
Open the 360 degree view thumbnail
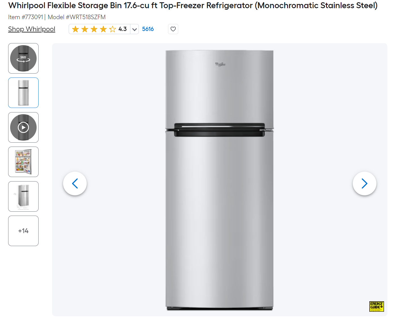[x=23, y=58]
